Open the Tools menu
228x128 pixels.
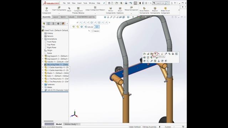coord(85,3)
